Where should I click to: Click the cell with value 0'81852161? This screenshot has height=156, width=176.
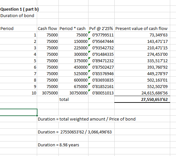point(101,86)
